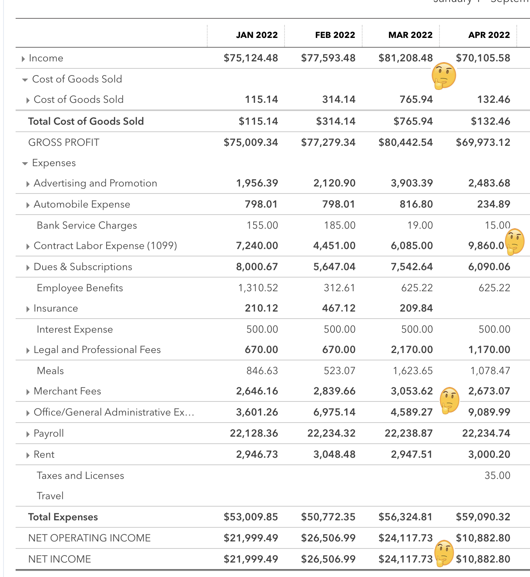This screenshot has width=530, height=577.
Task: Expand Automobile Expense row triangle
Action: tap(28, 205)
